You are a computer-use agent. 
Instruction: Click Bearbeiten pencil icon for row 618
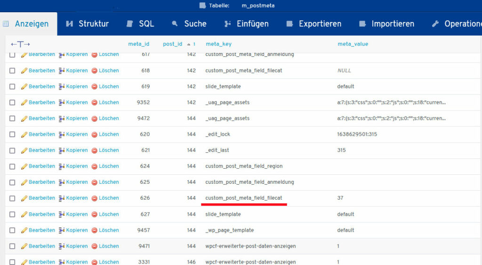point(24,70)
